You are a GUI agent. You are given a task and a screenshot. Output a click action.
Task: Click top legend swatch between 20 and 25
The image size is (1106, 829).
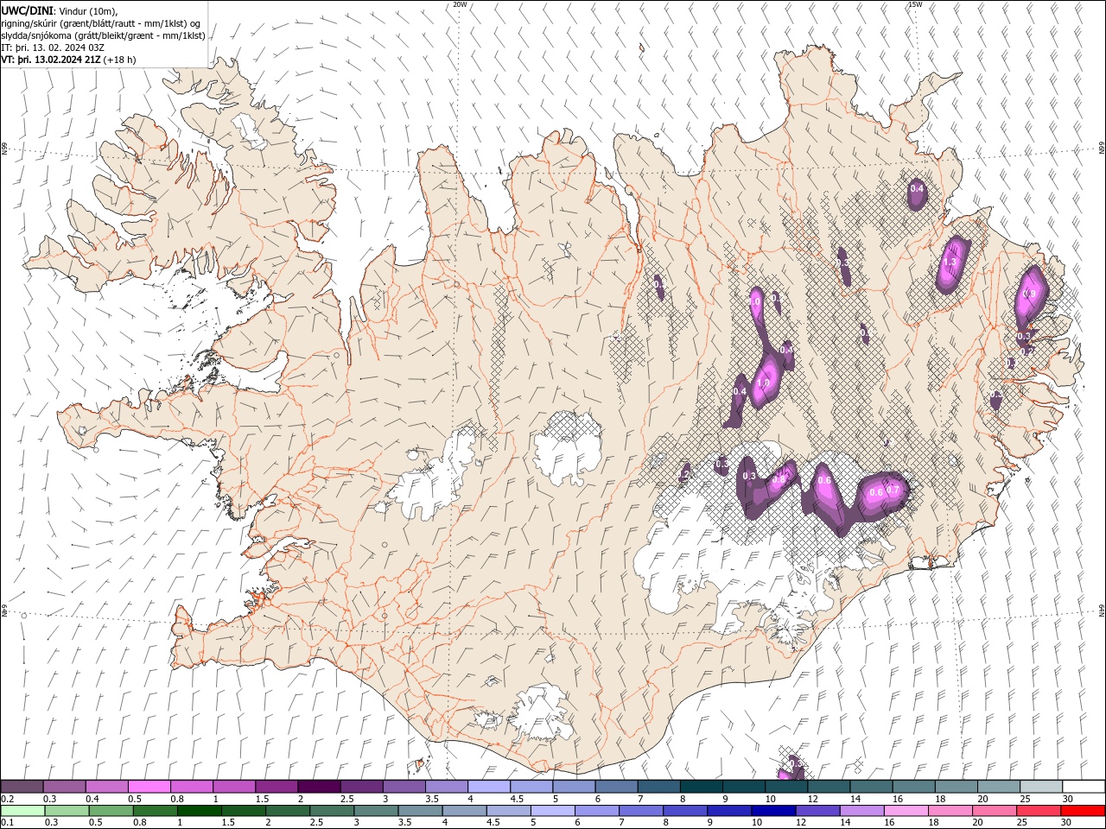[999, 787]
